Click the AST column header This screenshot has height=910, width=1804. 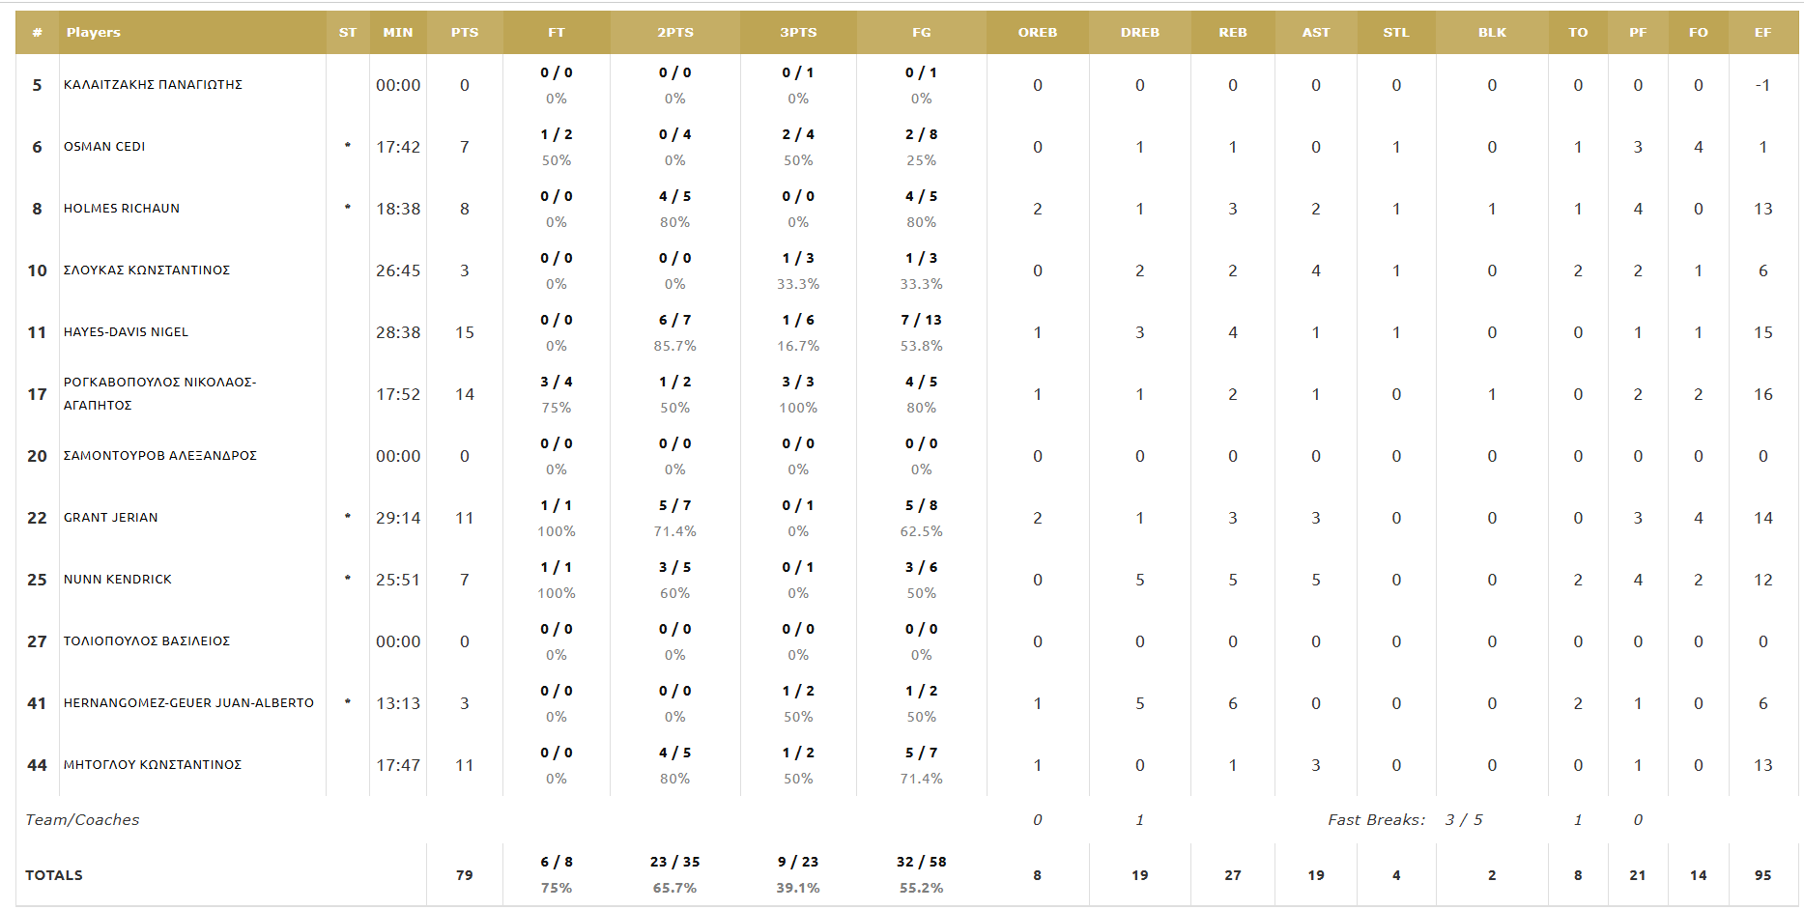point(1316,33)
